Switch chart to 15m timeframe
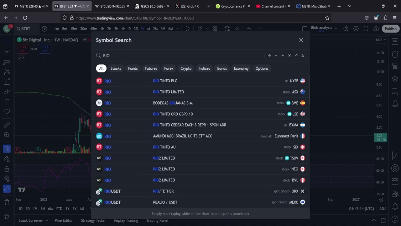 (74, 29)
